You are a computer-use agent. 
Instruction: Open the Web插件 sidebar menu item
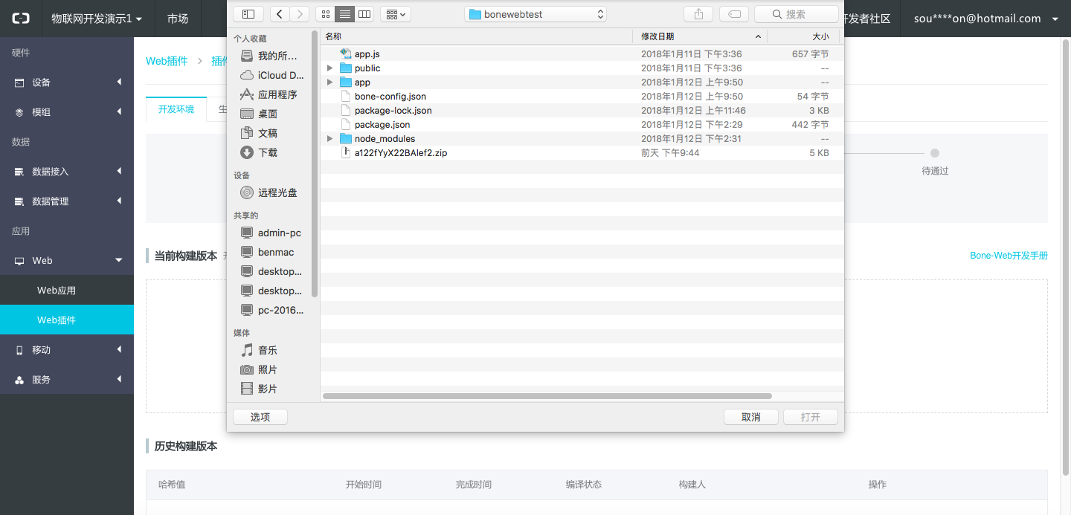pos(57,320)
